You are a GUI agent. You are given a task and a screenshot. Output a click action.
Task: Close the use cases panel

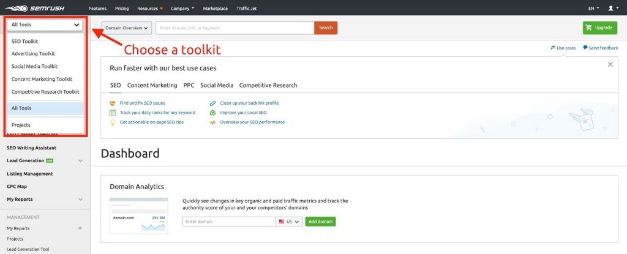point(610,64)
